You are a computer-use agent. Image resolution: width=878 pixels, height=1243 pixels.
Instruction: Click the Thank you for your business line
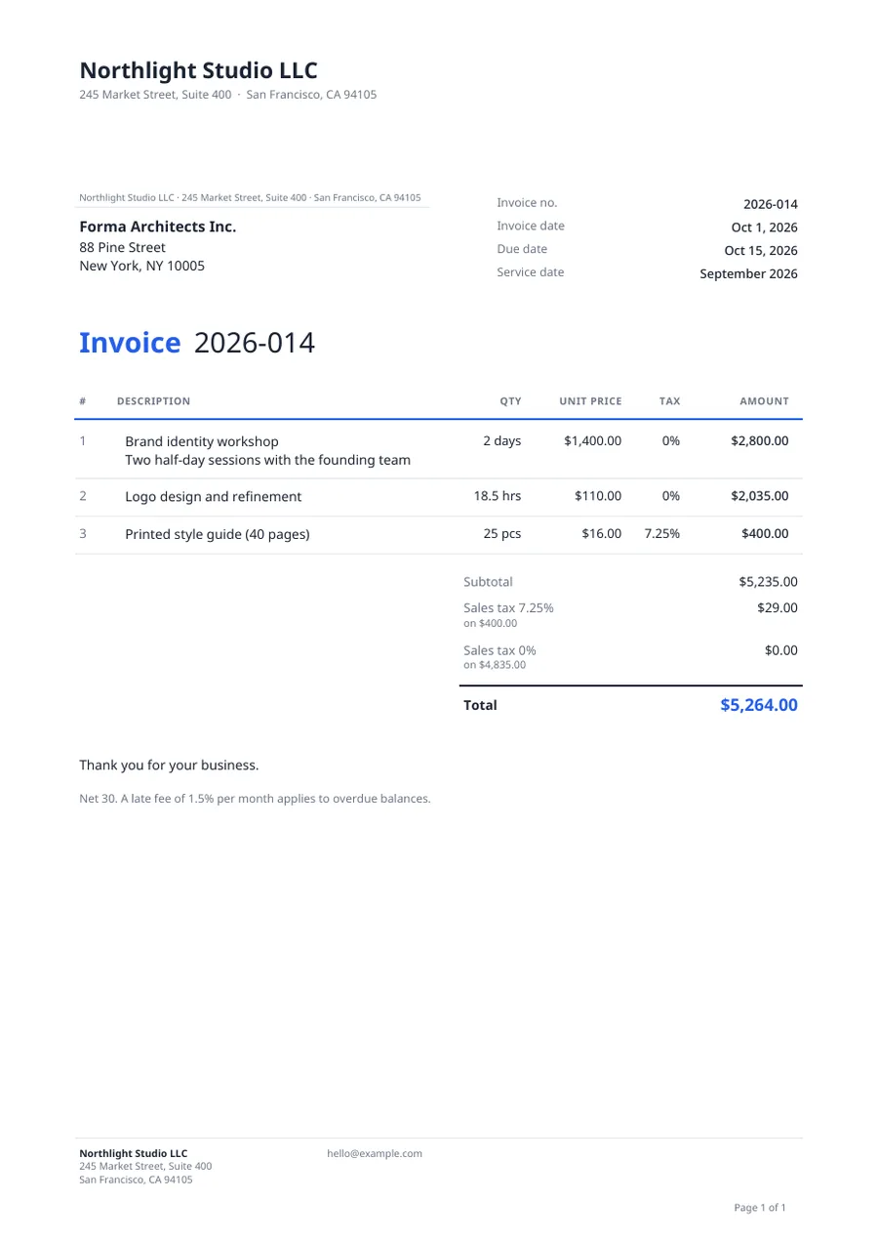click(x=169, y=766)
